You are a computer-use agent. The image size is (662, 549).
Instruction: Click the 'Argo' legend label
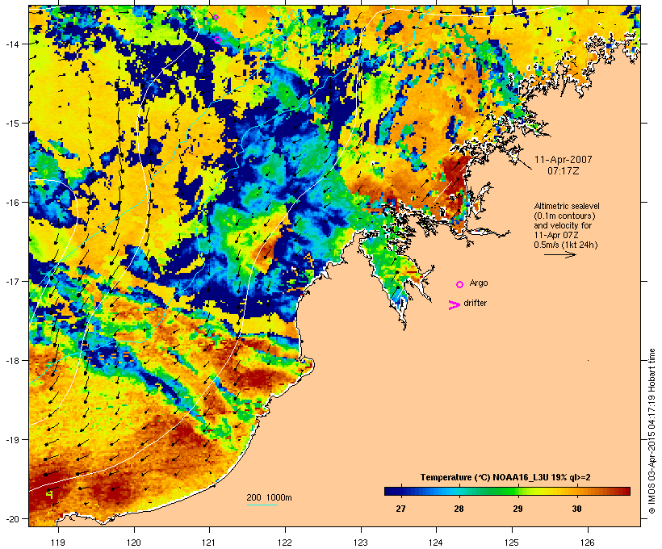tap(479, 283)
